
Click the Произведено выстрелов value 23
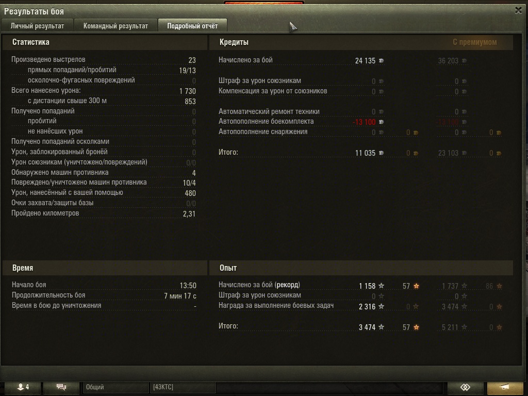point(192,60)
